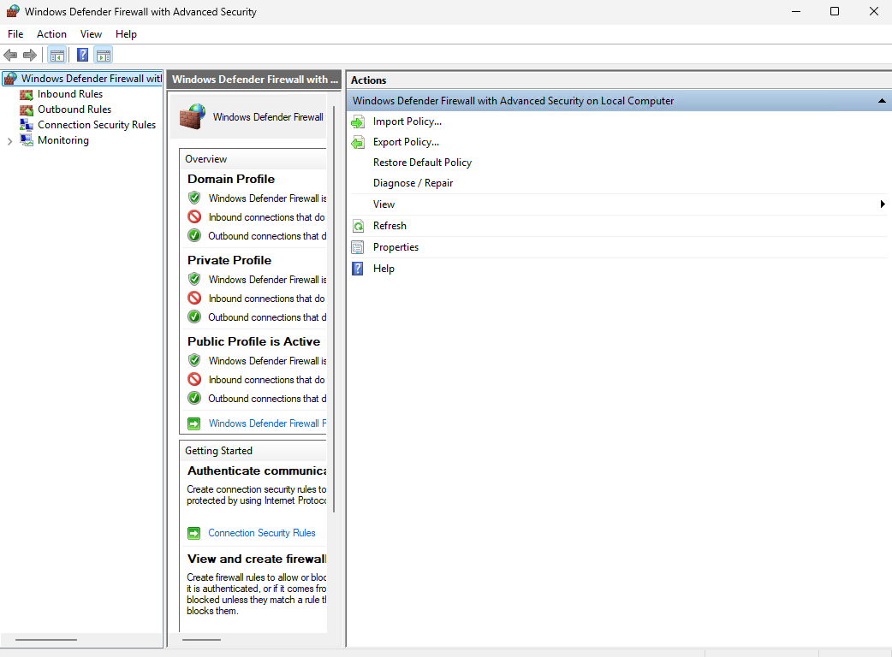
Task: Click Refresh in the Actions pane
Action: coord(390,226)
